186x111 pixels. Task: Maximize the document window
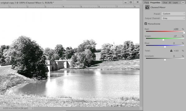[131, 2]
